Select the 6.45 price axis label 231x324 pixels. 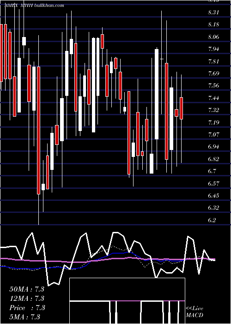pos(213,196)
